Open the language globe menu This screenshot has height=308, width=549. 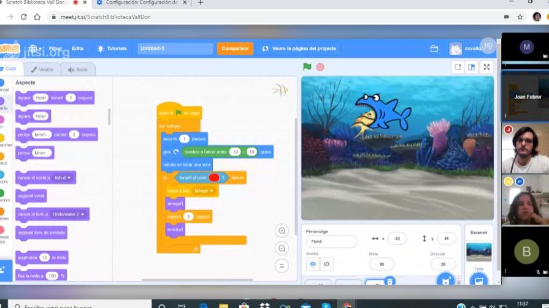pos(36,48)
